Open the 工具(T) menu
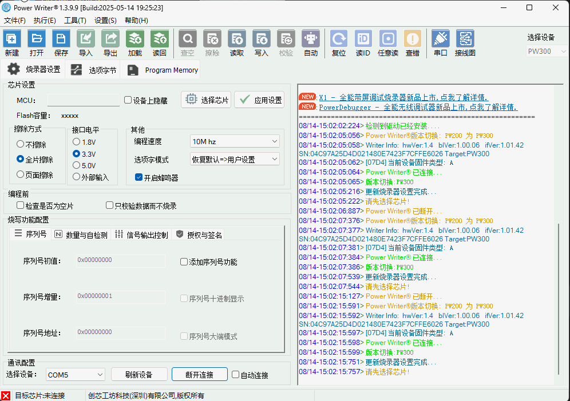Viewport: 570px width, 401px height. click(x=75, y=21)
